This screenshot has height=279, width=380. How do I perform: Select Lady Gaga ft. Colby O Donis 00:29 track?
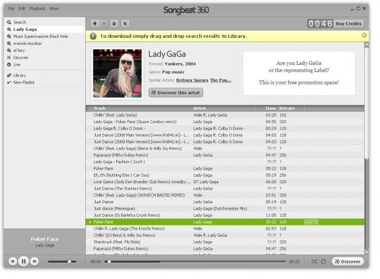click(x=225, y=129)
